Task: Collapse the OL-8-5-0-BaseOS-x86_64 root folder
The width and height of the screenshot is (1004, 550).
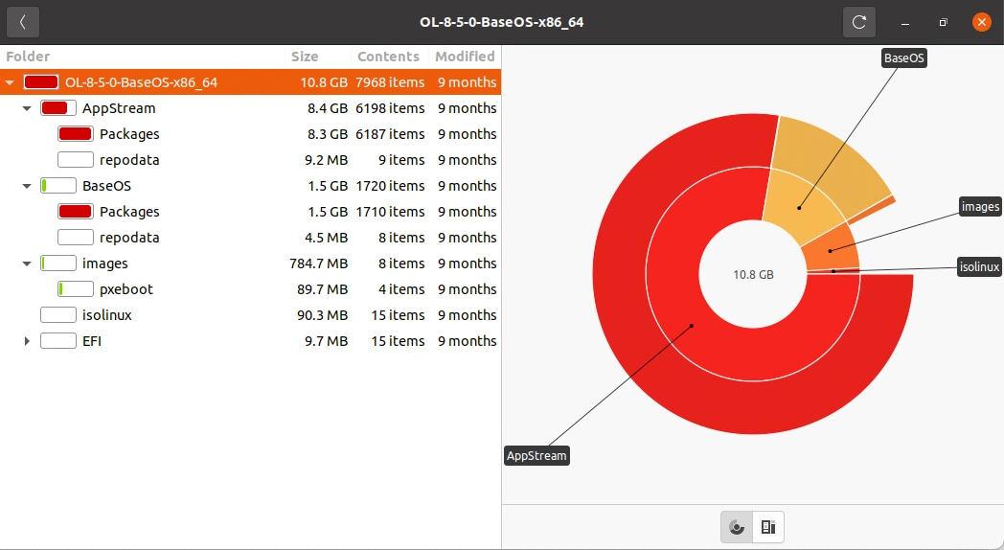Action: [x=10, y=82]
